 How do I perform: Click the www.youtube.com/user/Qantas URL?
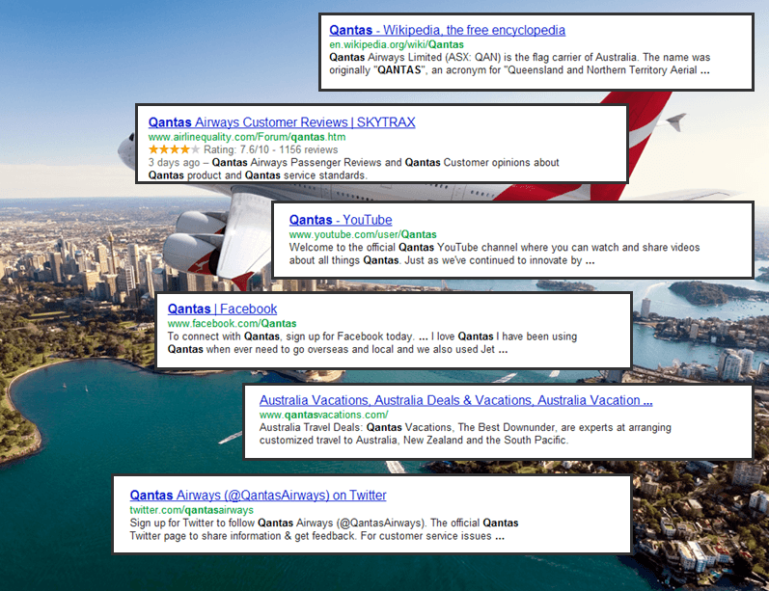pos(363,234)
